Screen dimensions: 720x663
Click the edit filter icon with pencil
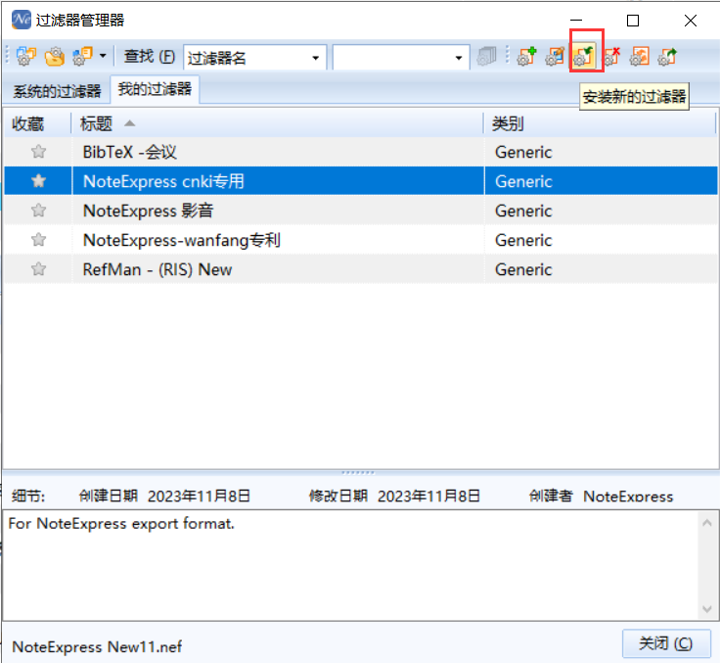[x=555, y=56]
